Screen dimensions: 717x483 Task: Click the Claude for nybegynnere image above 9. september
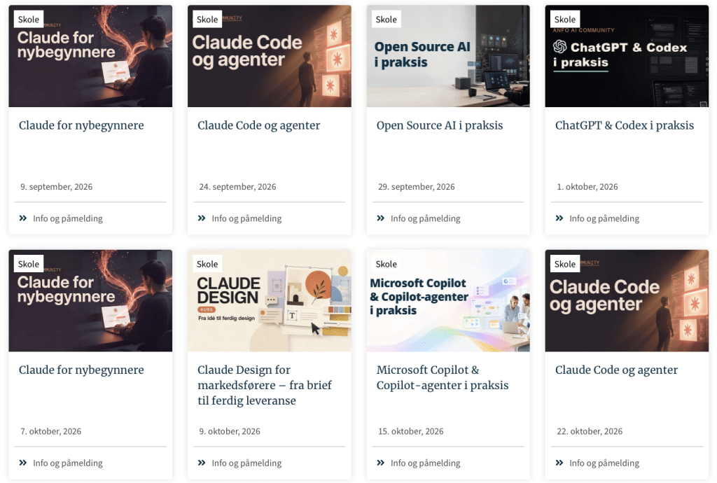[90, 56]
